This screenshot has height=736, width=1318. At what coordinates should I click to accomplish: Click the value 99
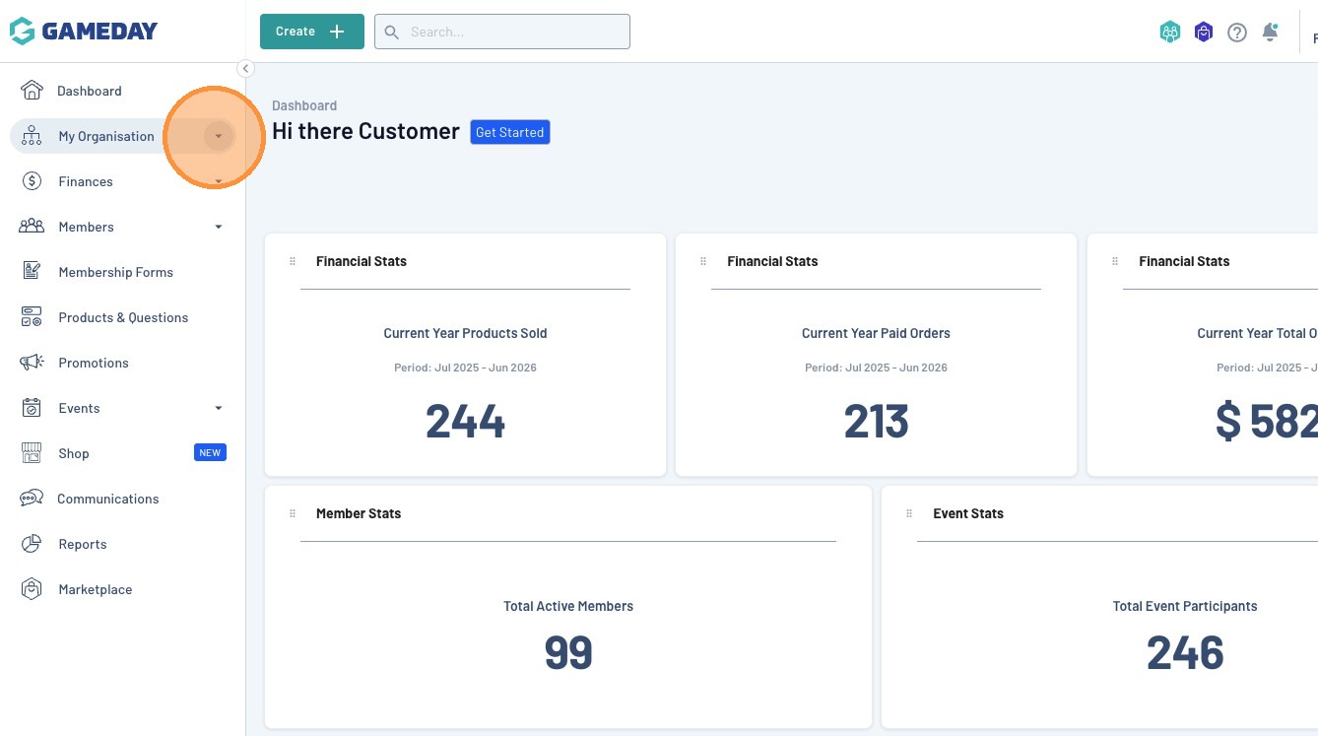click(x=568, y=652)
